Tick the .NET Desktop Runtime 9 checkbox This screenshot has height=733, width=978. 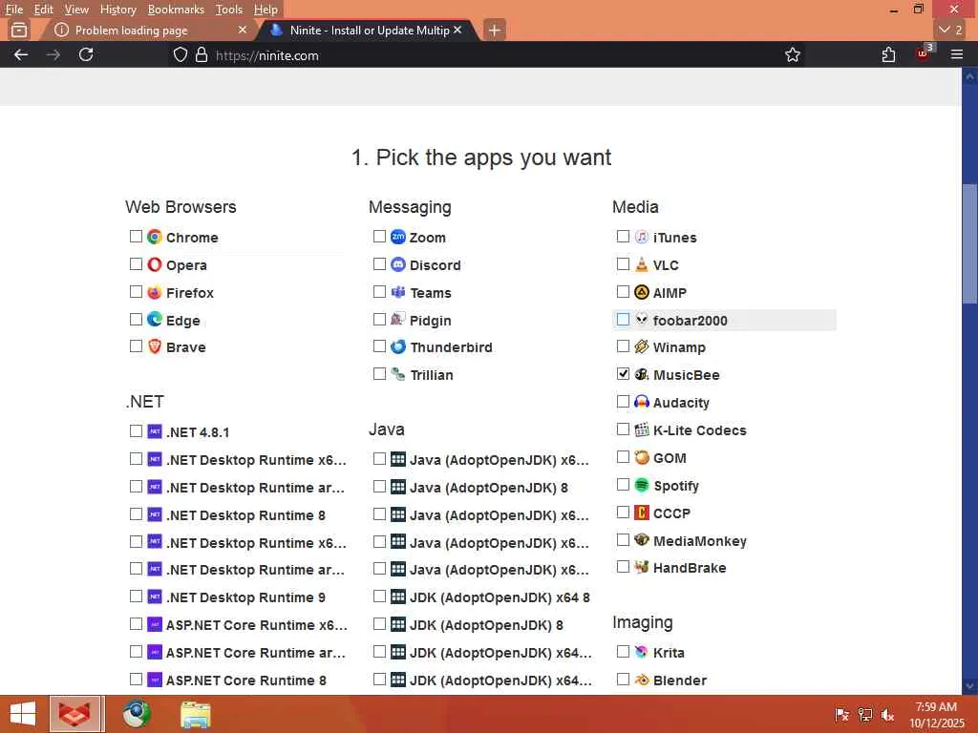(x=136, y=597)
